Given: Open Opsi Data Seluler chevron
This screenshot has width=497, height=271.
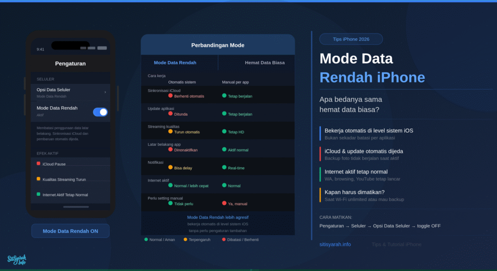Looking at the screenshot, I should 105,92.
